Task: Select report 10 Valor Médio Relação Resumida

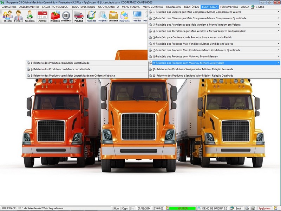Action: tap(214, 69)
